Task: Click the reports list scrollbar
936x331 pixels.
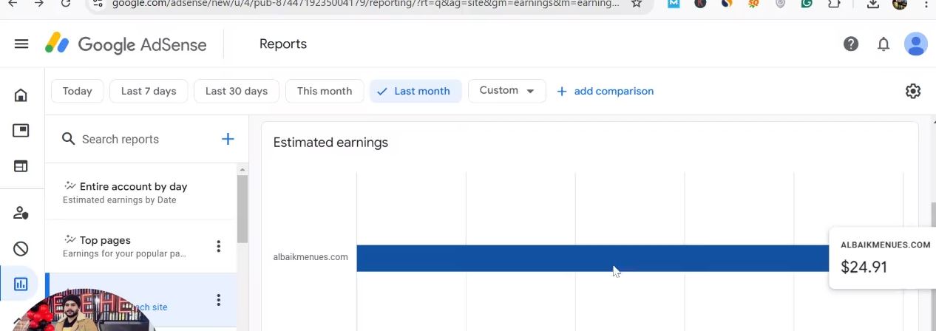Action: [x=243, y=211]
